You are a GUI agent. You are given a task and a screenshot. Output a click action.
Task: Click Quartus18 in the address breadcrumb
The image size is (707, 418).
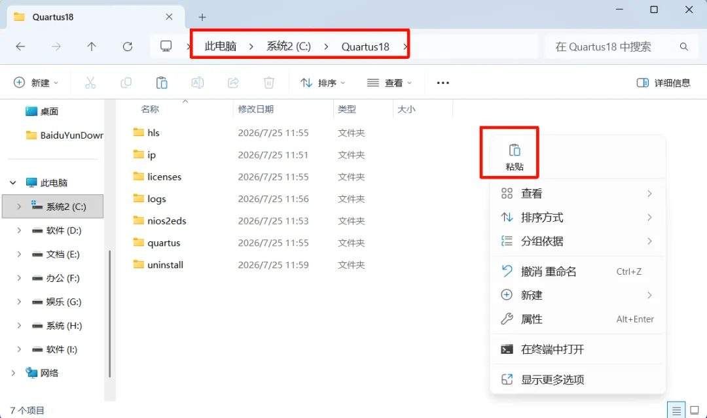click(x=365, y=47)
